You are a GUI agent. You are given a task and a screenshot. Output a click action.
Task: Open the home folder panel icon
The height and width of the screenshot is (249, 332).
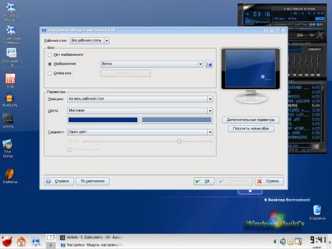click(x=21, y=242)
